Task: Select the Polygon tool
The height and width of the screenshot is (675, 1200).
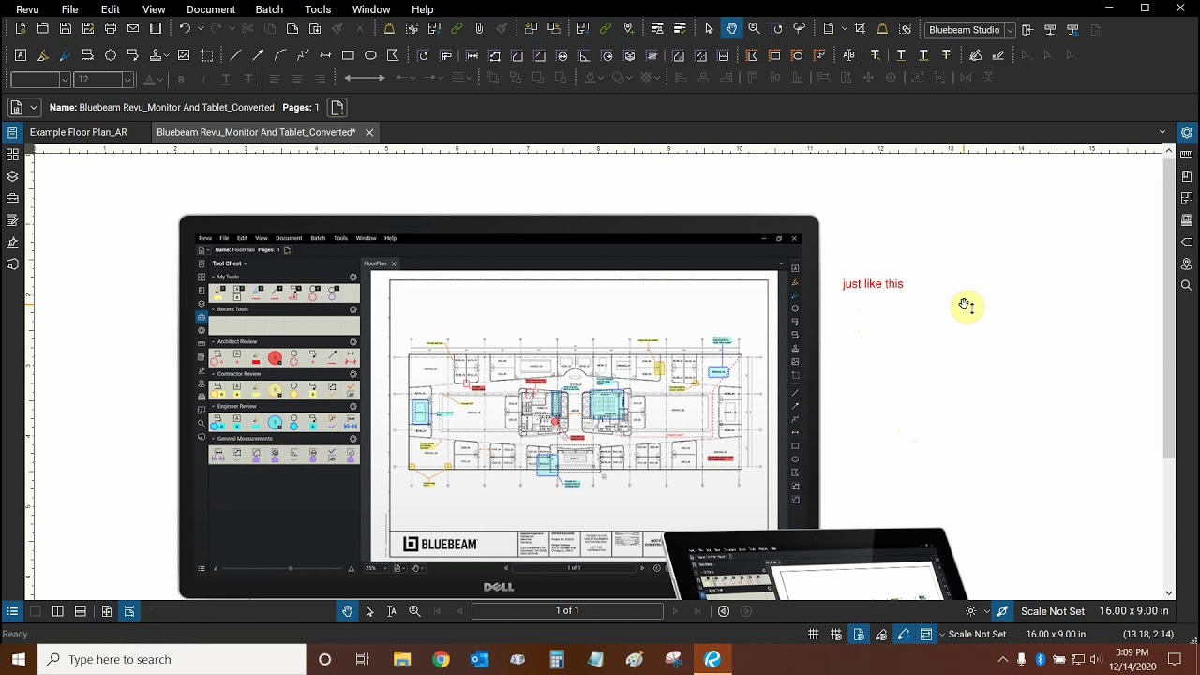Action: pos(393,55)
